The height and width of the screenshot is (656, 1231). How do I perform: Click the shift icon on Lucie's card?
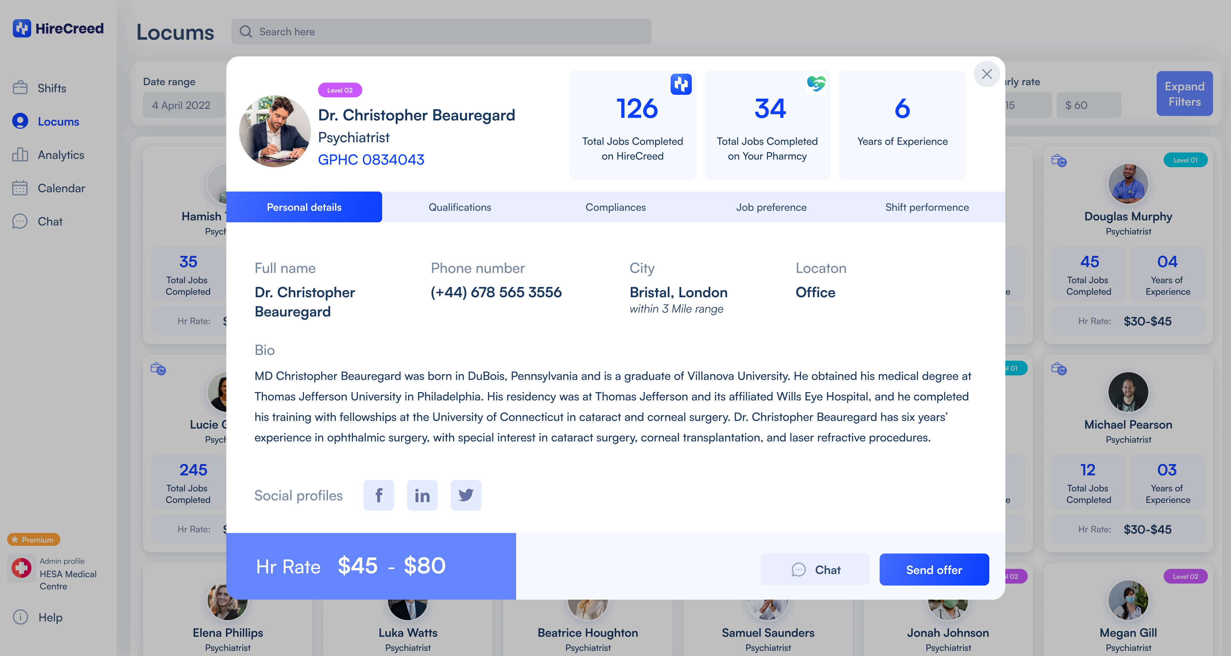tap(158, 369)
